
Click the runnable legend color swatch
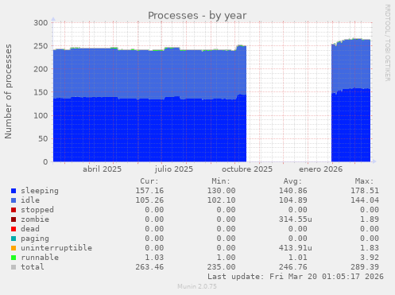(x=14, y=258)
